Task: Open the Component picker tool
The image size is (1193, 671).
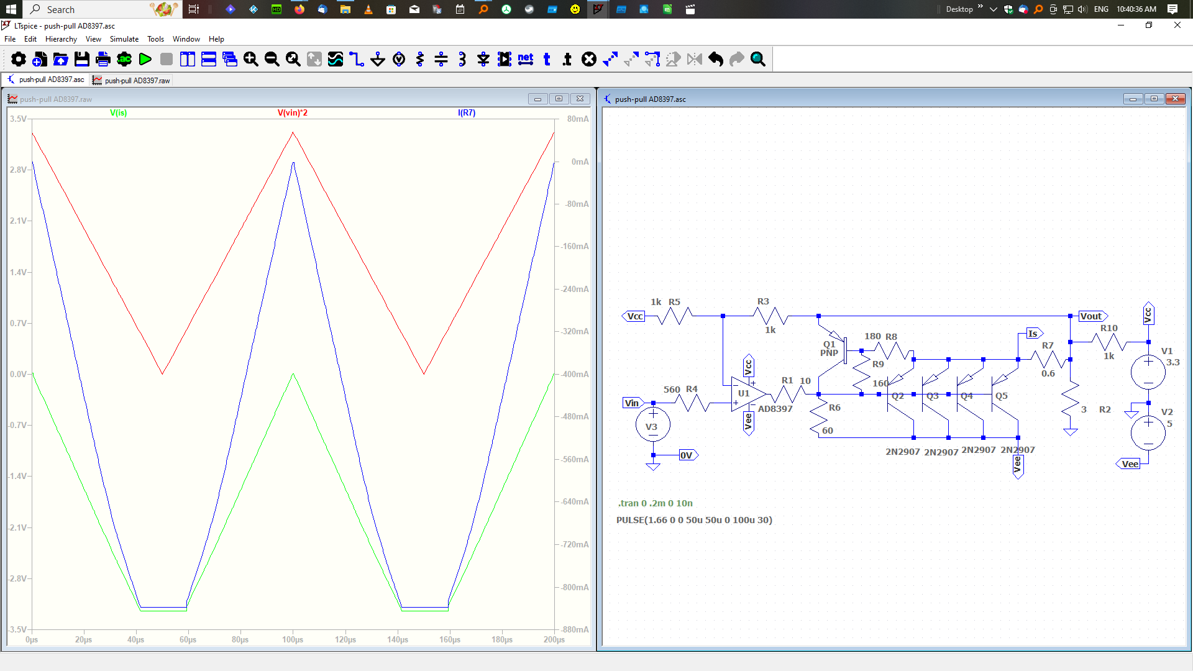Action: [505, 59]
